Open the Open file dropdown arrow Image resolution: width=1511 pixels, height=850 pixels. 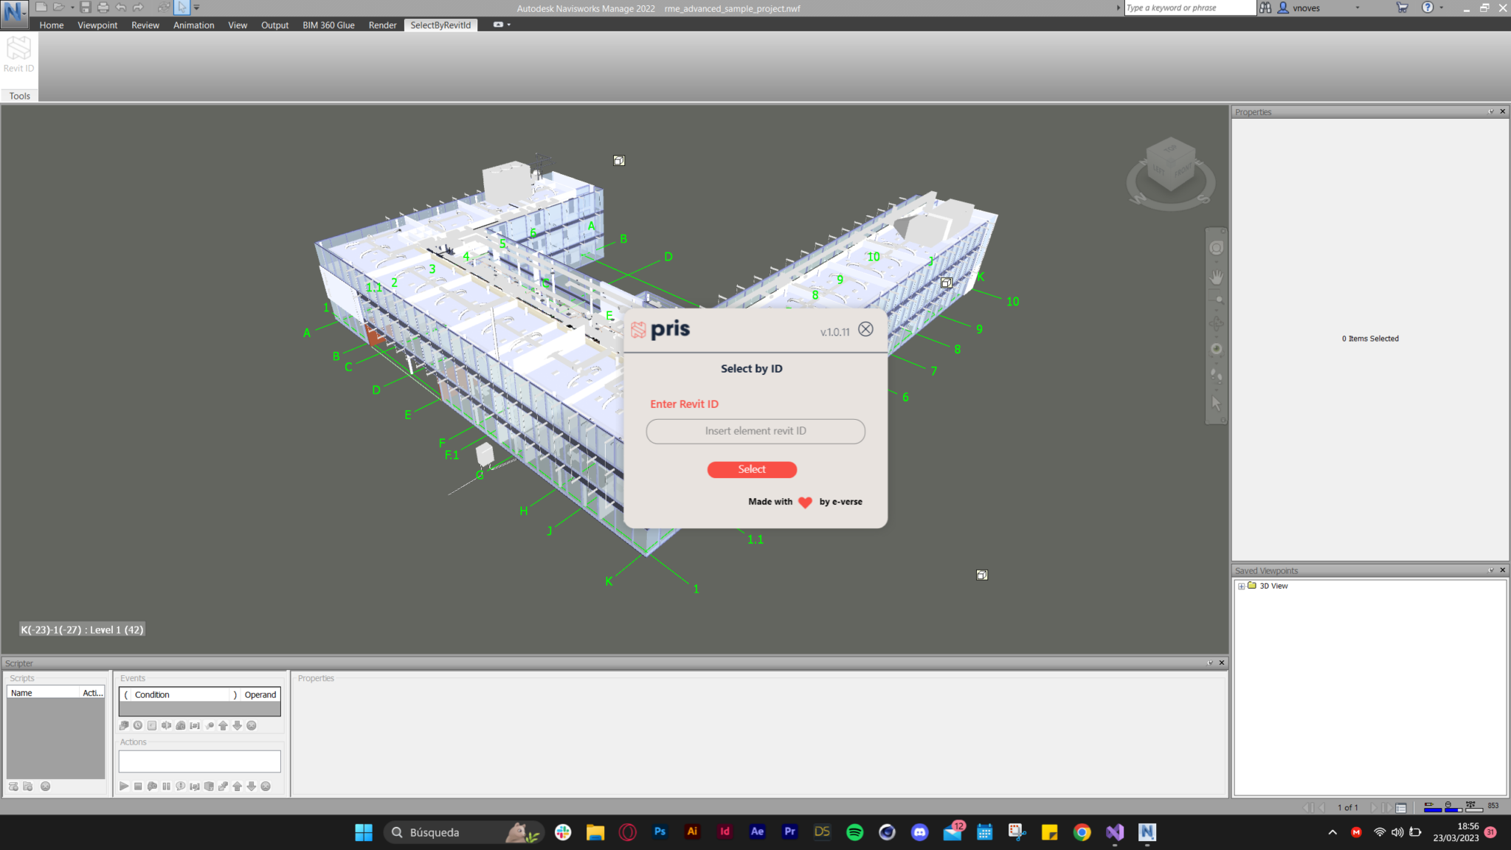[x=72, y=7]
